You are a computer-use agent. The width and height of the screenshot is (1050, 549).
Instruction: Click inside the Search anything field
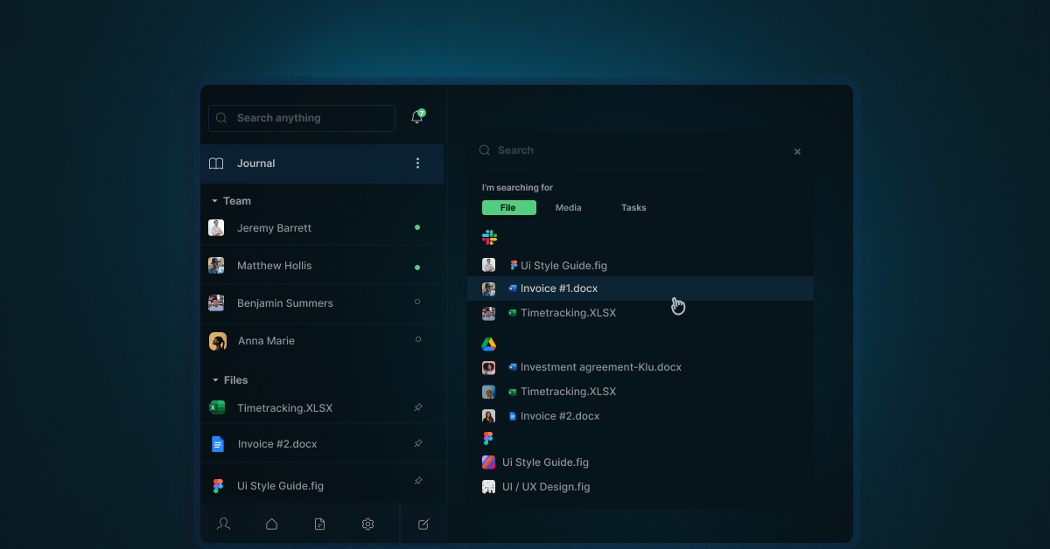coord(301,118)
